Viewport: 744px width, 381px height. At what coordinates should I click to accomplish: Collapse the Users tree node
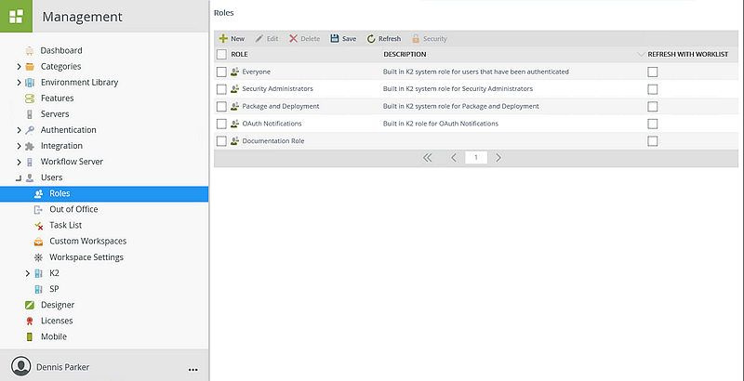click(19, 177)
